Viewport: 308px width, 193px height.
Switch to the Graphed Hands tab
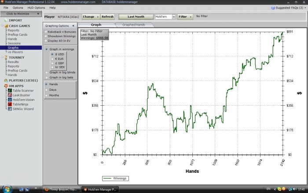pyautogui.click(x=134, y=25)
